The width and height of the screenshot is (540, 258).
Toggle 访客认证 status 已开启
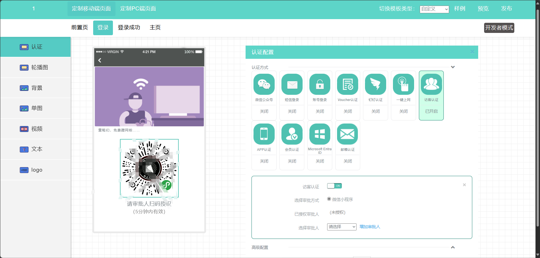click(431, 111)
